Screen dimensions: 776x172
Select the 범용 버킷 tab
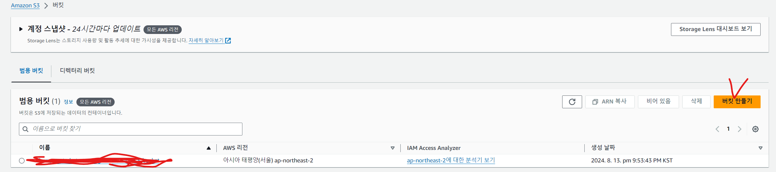31,71
